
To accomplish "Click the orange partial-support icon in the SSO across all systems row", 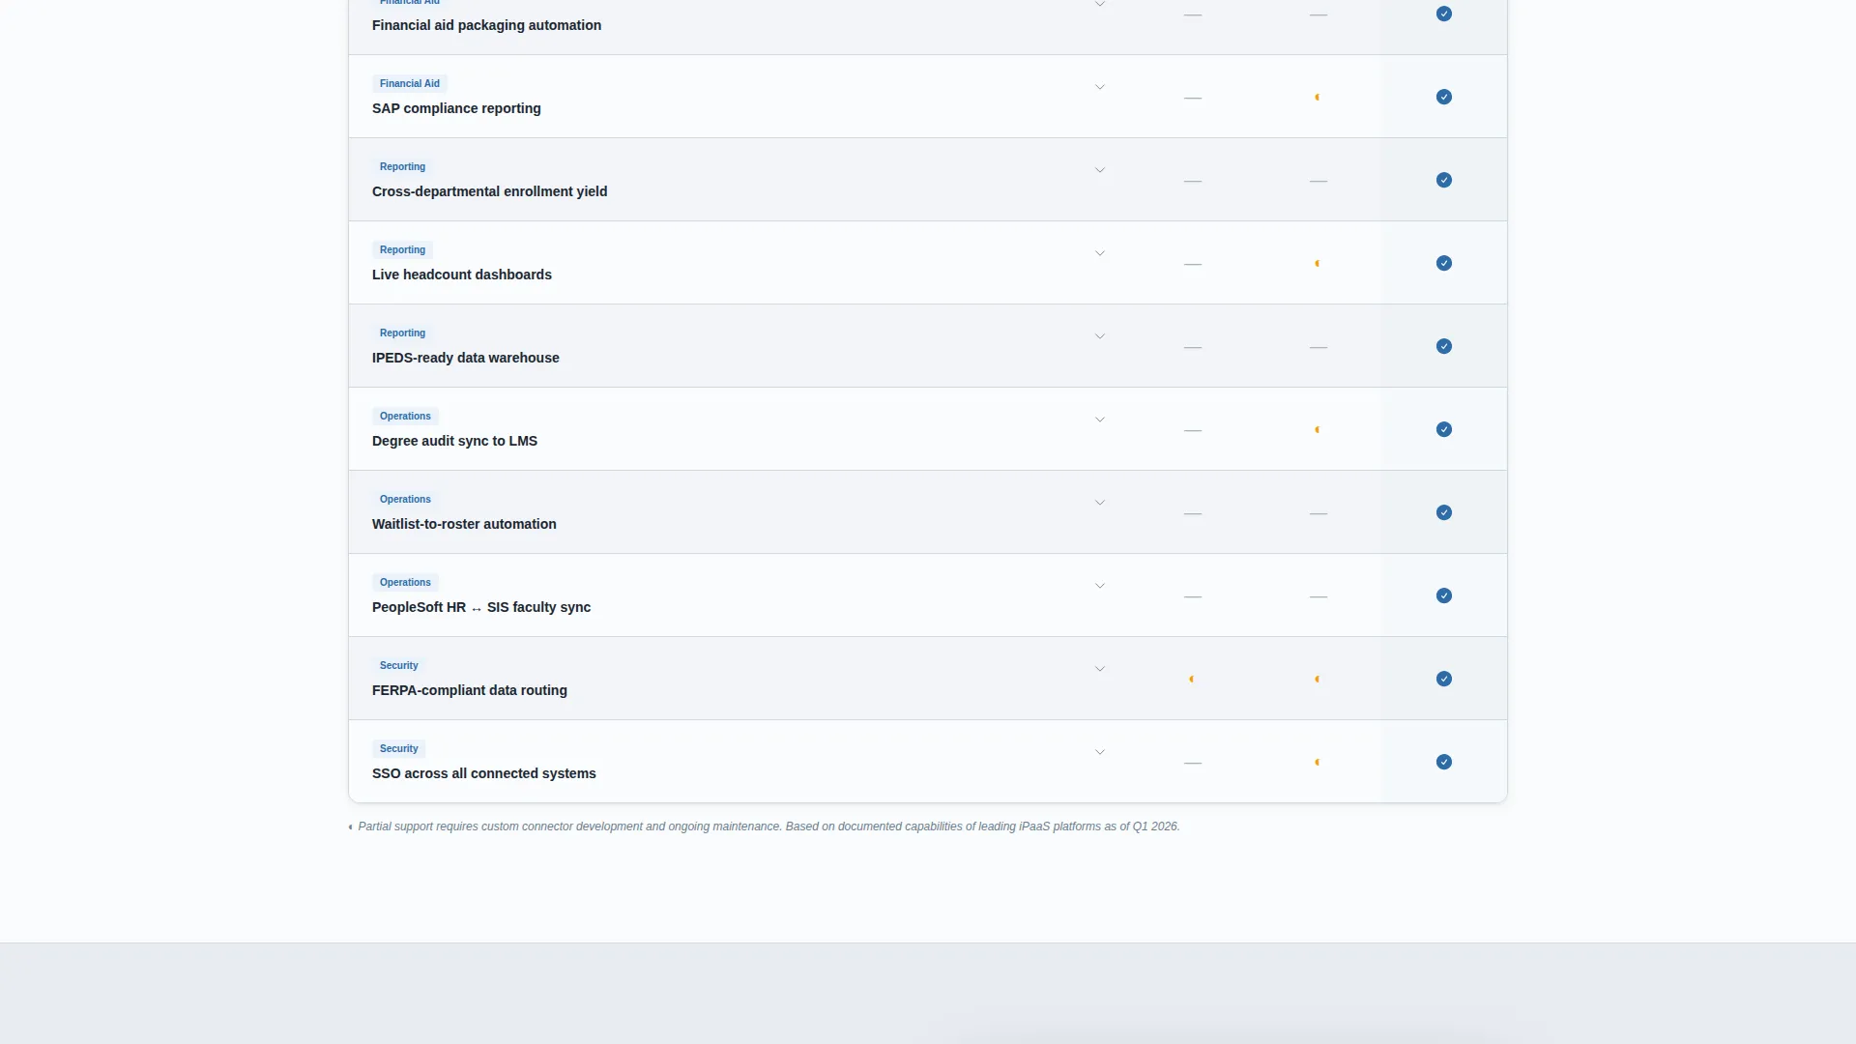I will click(x=1318, y=763).
